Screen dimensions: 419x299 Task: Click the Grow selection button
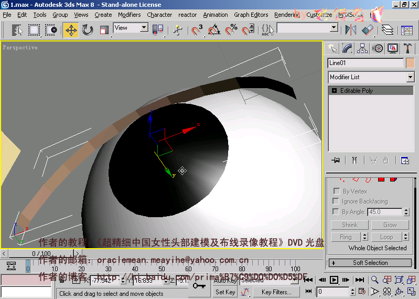390,225
